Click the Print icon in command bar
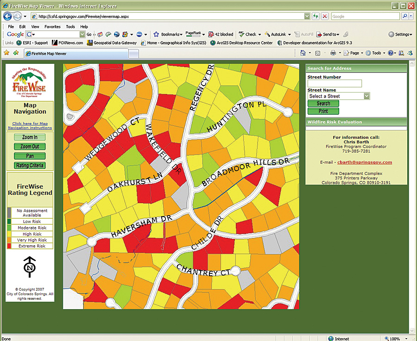The height and width of the screenshot is (341, 417). [x=333, y=53]
